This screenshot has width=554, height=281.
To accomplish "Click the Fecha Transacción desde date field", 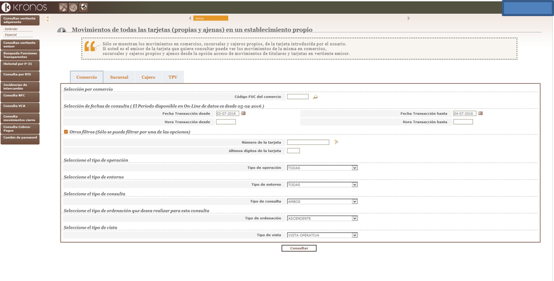I will tap(228, 113).
